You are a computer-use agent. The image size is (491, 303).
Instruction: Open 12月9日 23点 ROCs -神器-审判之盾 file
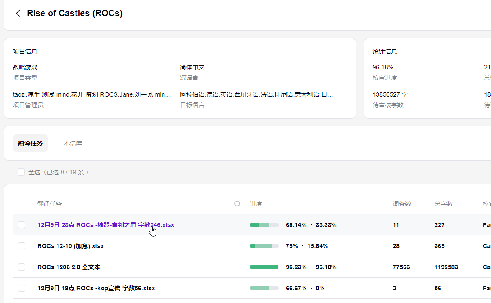click(105, 225)
